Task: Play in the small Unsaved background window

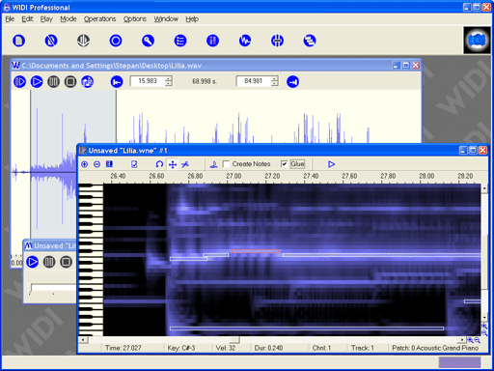Action: [x=32, y=262]
